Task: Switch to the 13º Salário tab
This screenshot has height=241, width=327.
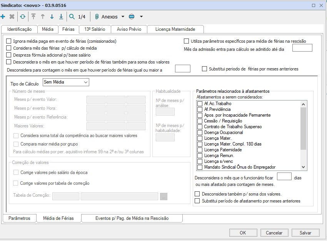Action: 95,29
